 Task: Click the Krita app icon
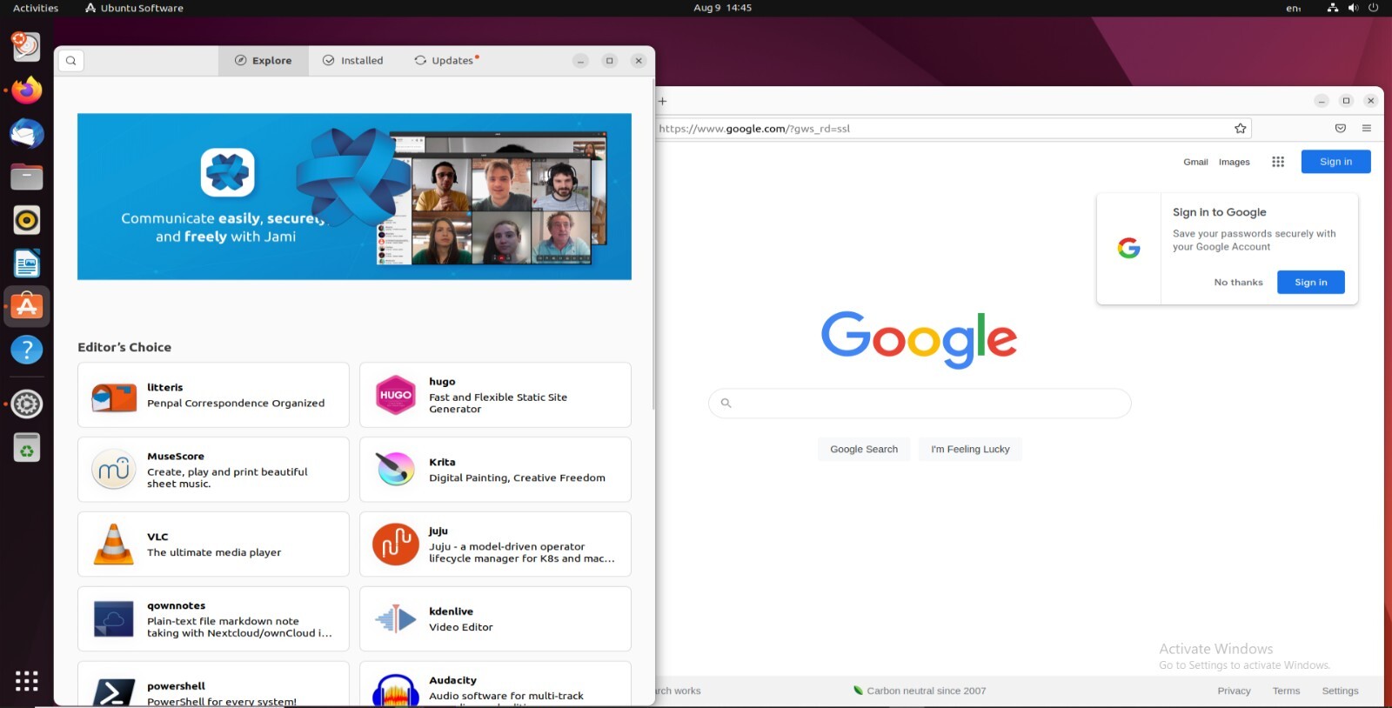coord(395,470)
